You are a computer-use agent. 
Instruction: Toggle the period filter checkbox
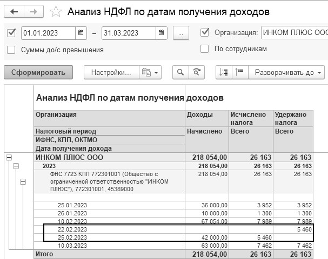11,33
